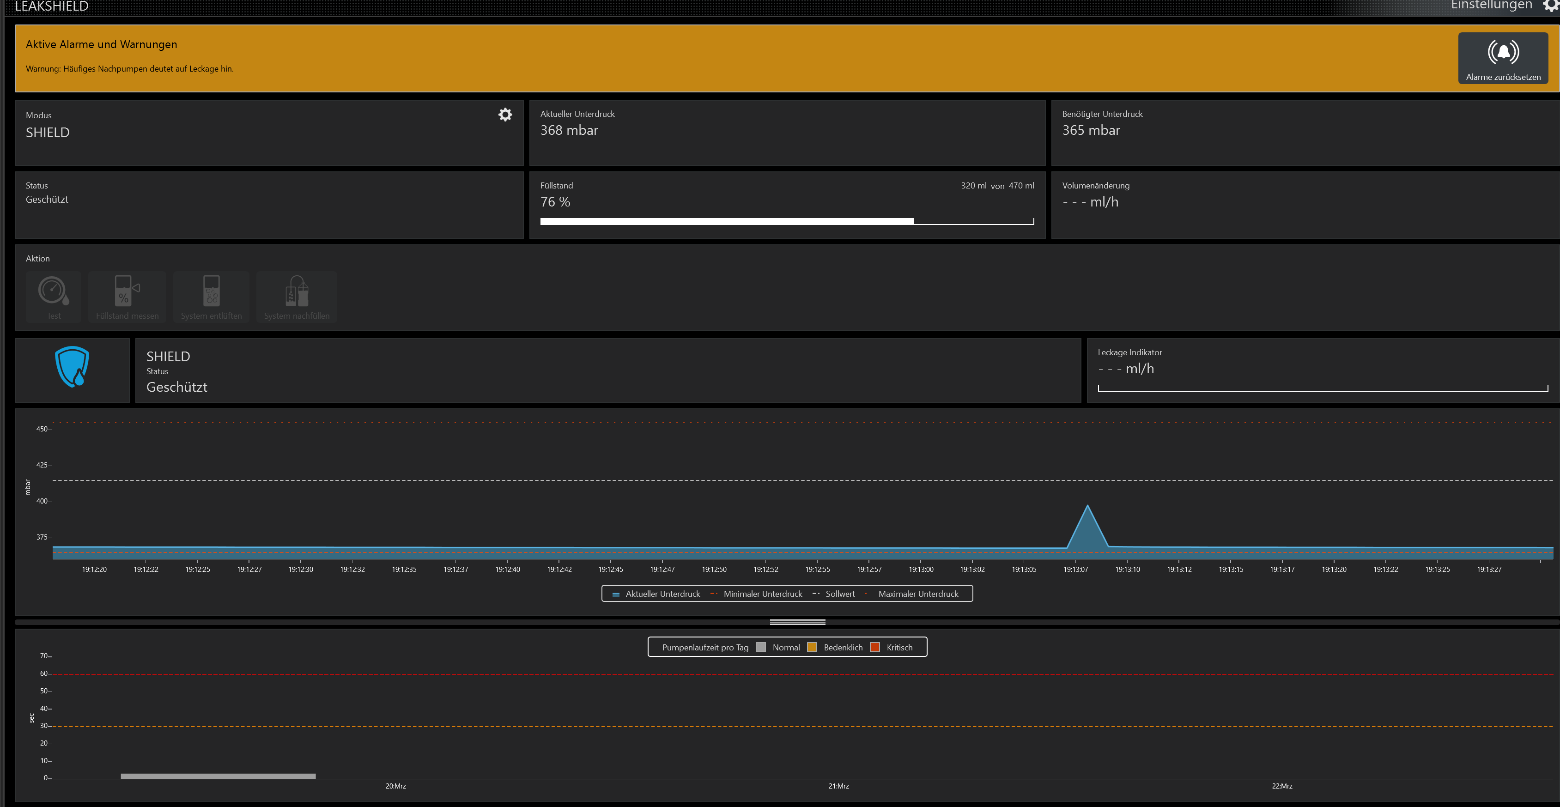Click the Füllstand messen icon
Screen dimensions: 1560x807
click(x=127, y=291)
